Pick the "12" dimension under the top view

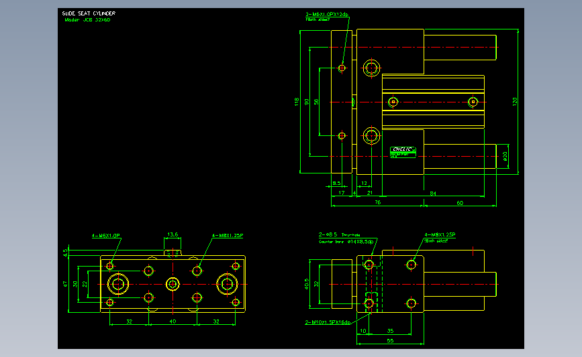(x=364, y=184)
